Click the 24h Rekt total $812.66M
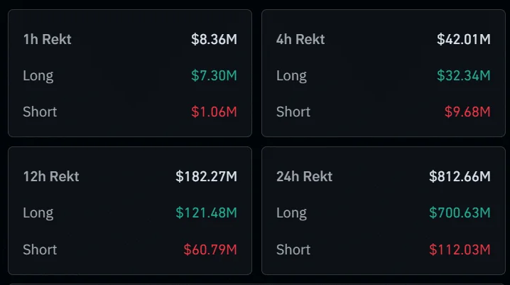The height and width of the screenshot is (285, 510). click(460, 176)
